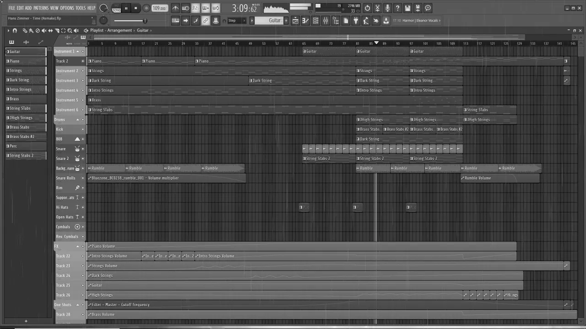
Task: Mute the Hi Hats track
Action: pyautogui.click(x=83, y=207)
